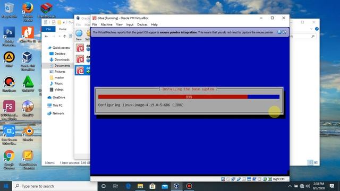This screenshot has height=191, width=340.
Task: Click the Back arrow in File Explorer
Action: [46, 37]
